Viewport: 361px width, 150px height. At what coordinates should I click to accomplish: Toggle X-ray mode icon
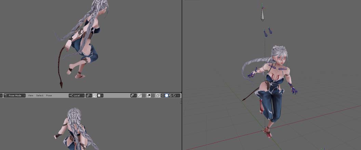(158, 96)
